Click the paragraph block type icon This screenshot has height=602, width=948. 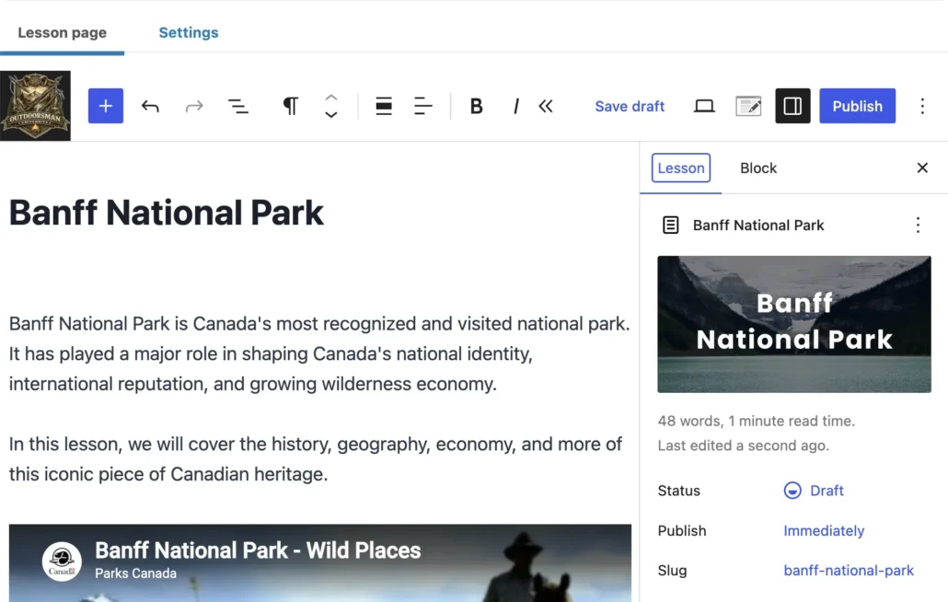[x=290, y=106]
